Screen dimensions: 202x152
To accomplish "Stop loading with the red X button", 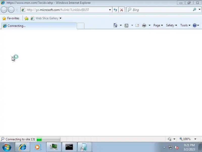I will click(x=121, y=10).
